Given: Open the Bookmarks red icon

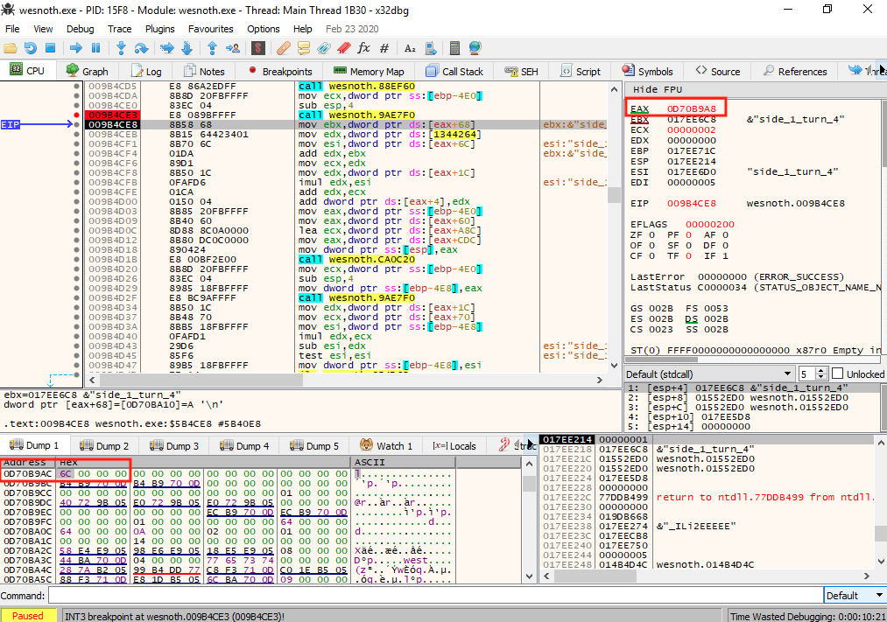Looking at the screenshot, I should click(344, 48).
